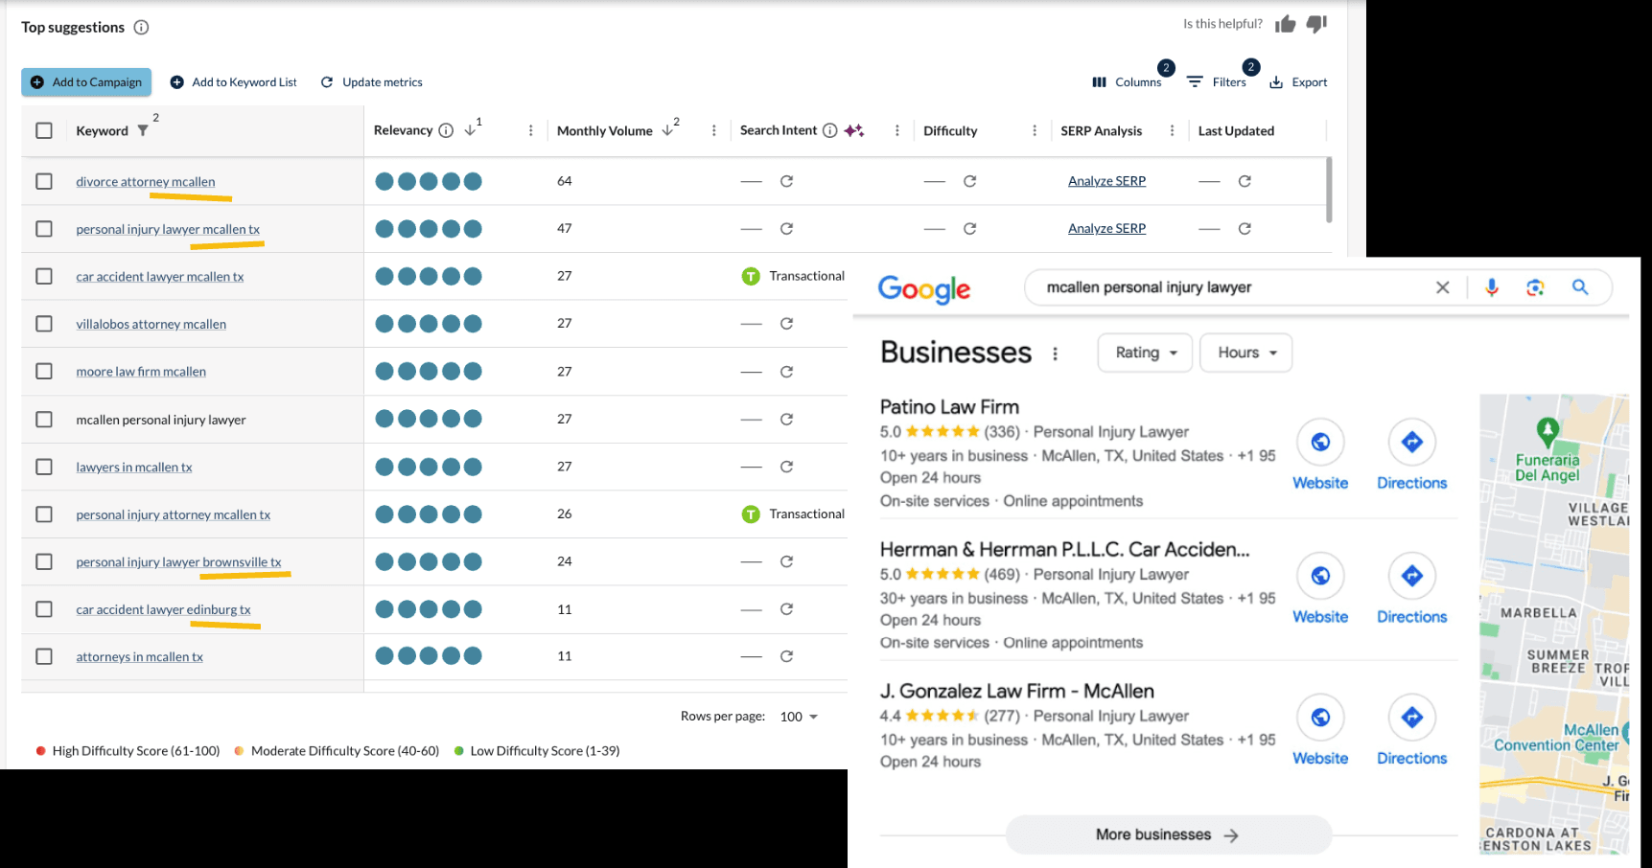
Task: Open Analyze SERP for divorce attorney mcallen
Action: 1106,181
